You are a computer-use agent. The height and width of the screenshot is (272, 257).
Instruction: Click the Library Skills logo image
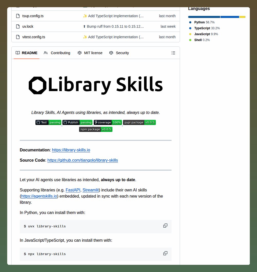point(96,85)
